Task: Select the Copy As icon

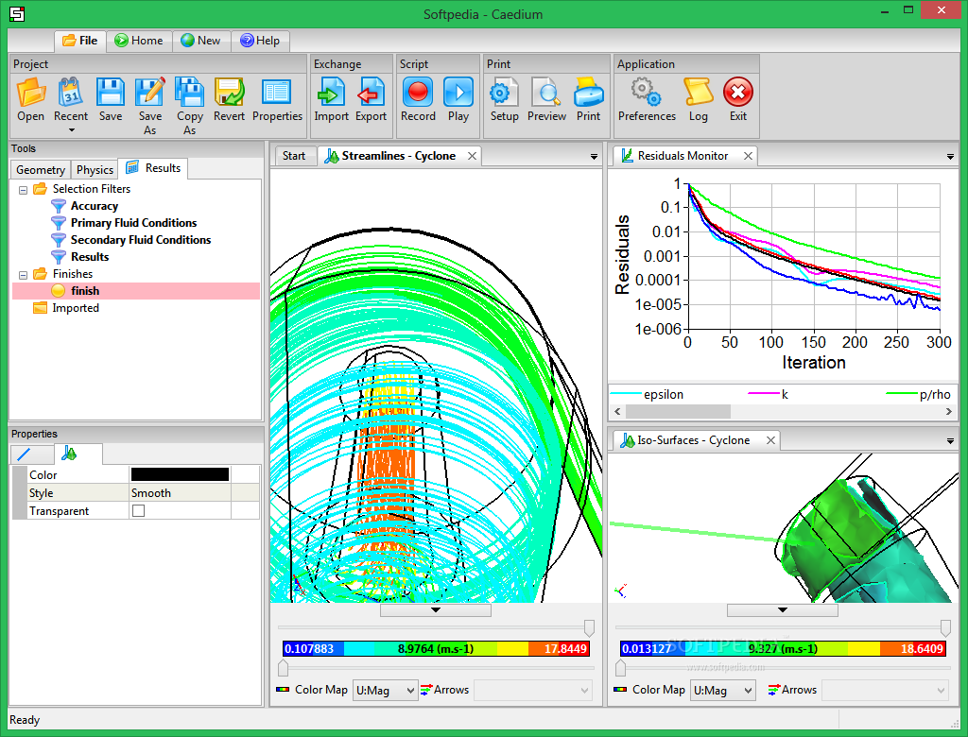Action: pyautogui.click(x=189, y=93)
